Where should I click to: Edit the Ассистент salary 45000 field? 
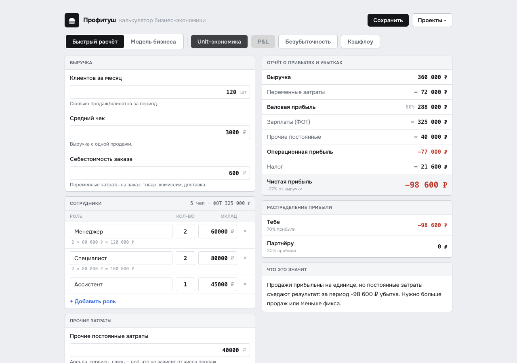pyautogui.click(x=218, y=284)
